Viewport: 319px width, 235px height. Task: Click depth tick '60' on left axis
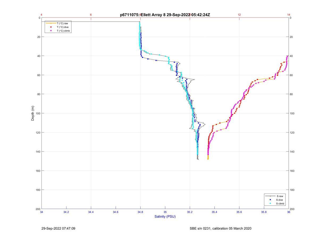tap(39, 75)
